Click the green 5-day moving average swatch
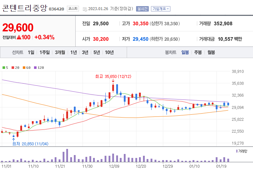 [x=4, y=68]
